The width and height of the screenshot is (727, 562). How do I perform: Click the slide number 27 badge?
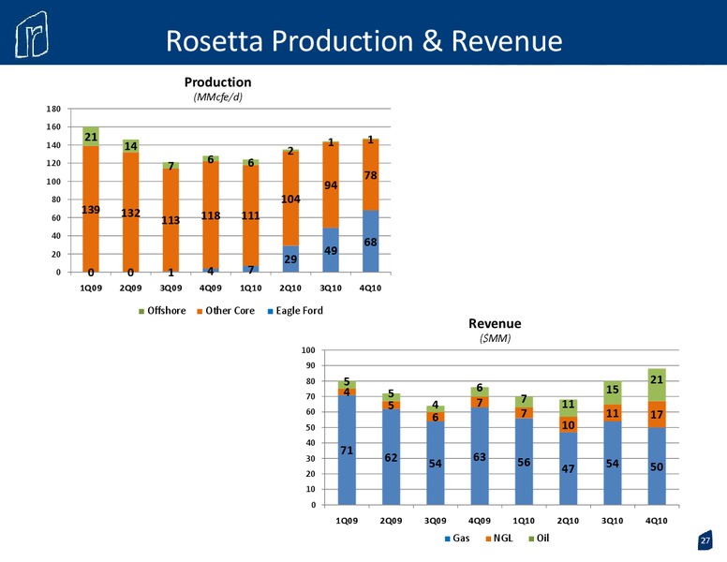(705, 540)
